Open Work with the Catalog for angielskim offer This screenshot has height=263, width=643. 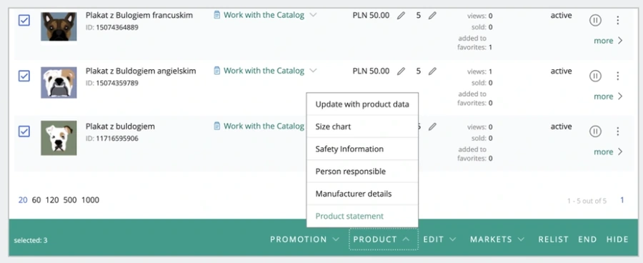click(264, 71)
